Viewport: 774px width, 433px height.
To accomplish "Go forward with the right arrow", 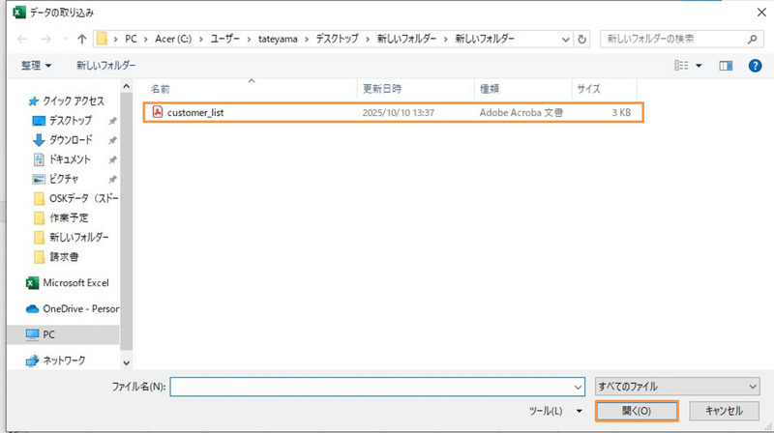I will (x=45, y=39).
